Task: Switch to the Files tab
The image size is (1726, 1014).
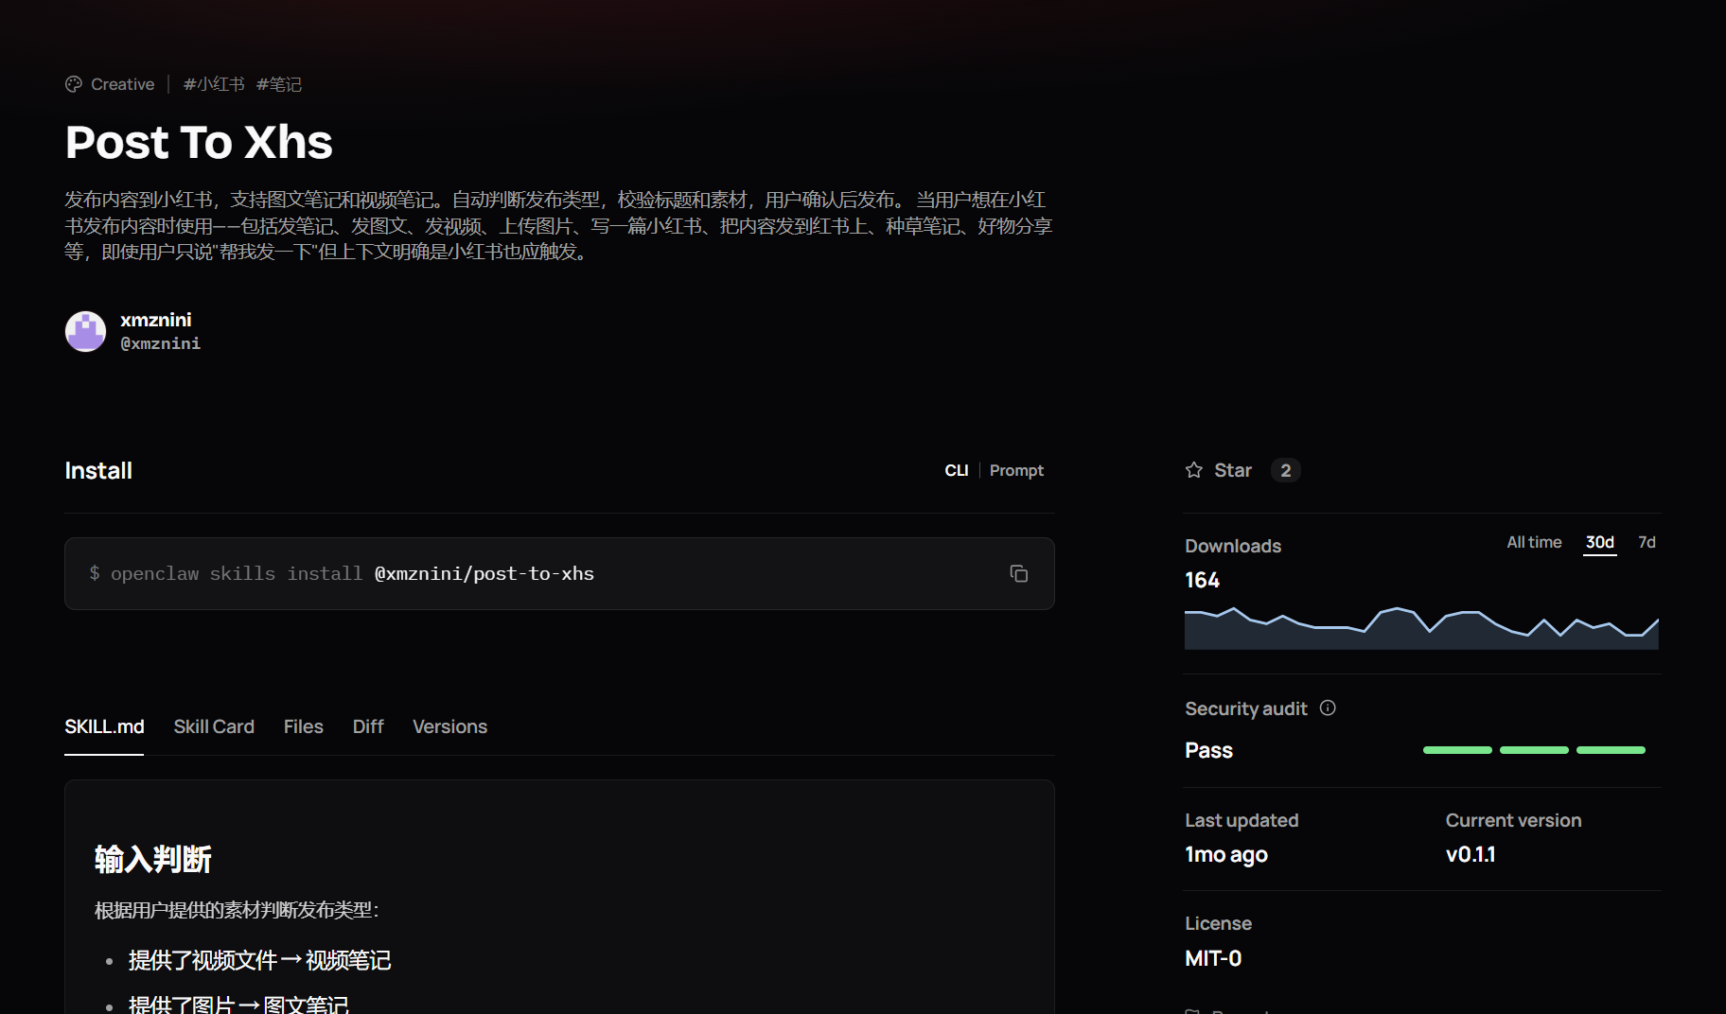Action: (303, 726)
